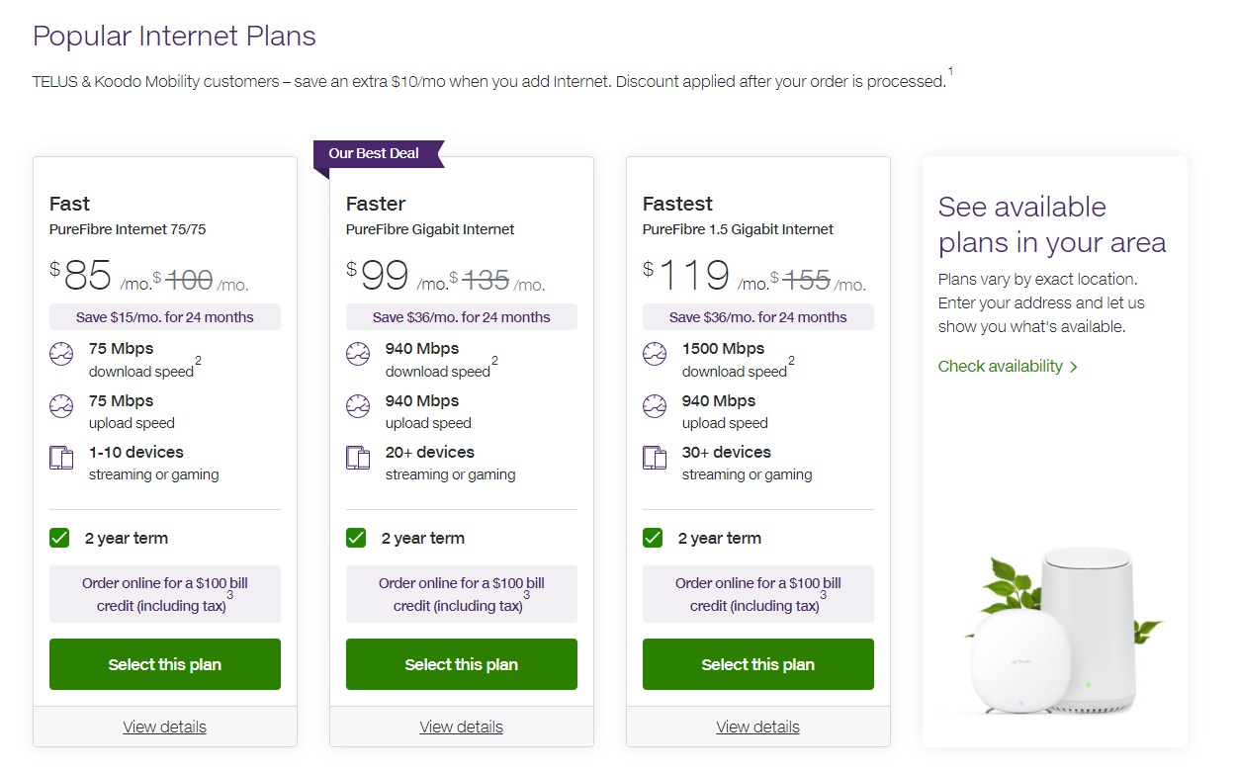
Task: Click the devices icon next to 20+ devices
Action: click(x=358, y=458)
